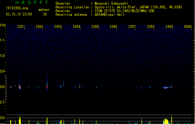Viewport: 195px width, 124px height.
Task: Click the 1.1 kHz axis label
Action: pos(2,40)
